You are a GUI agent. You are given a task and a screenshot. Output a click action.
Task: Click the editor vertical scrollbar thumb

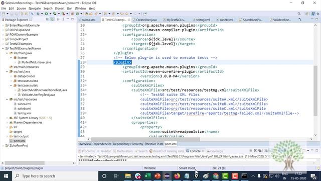[x=315, y=90]
